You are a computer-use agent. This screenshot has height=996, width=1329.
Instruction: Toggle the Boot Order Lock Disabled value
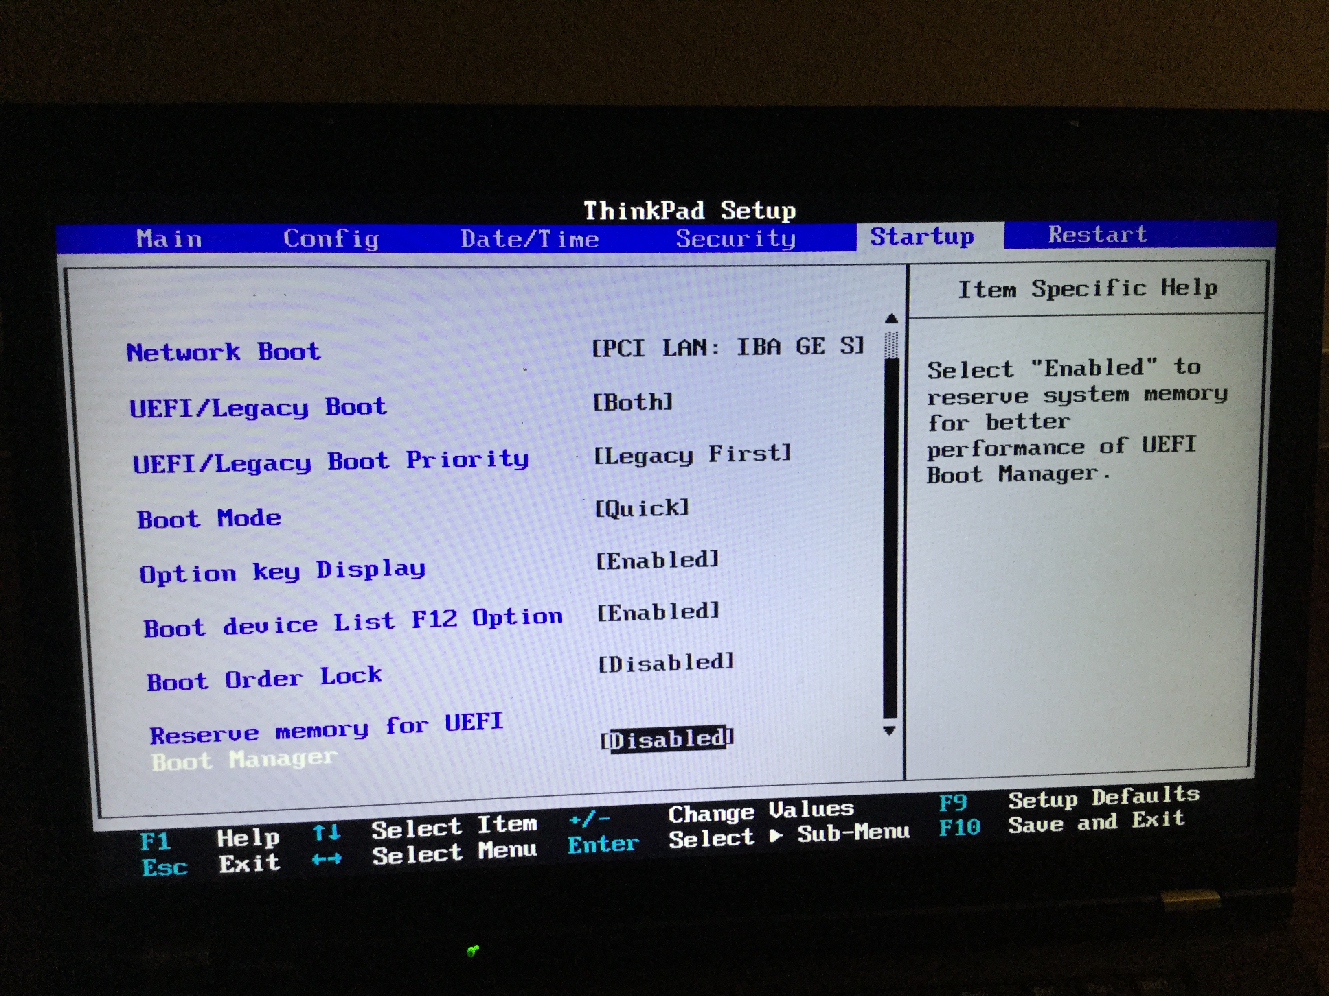[666, 663]
